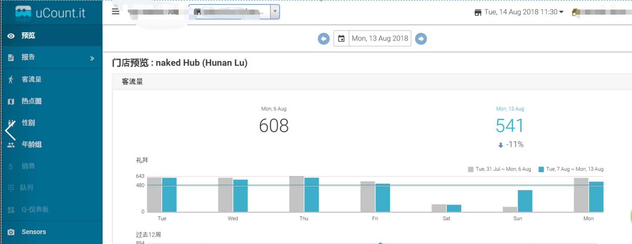Image resolution: width=632 pixels, height=244 pixels.
Task: Click the uCount.it logo
Action: [50, 13]
